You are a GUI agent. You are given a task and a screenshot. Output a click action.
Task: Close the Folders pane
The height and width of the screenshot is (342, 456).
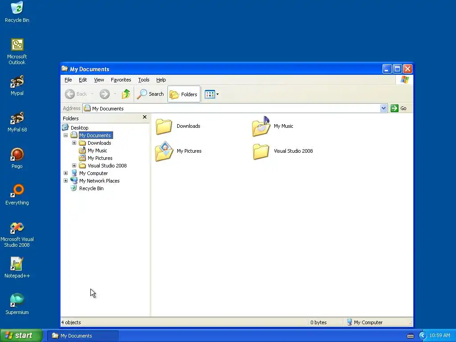point(145,117)
